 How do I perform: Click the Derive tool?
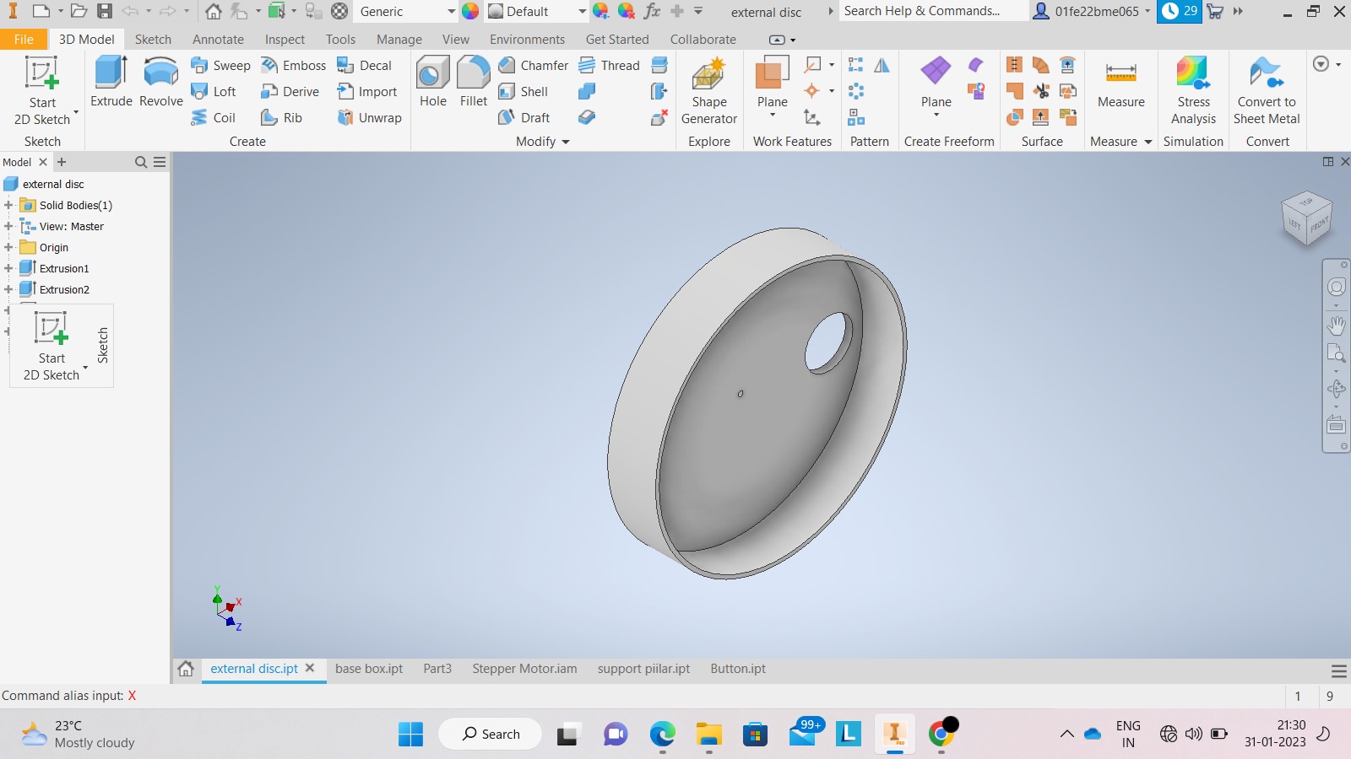point(290,91)
